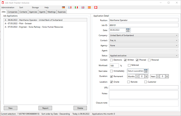Click the Report button
This screenshot has height=116, width=181.
click(45, 108)
